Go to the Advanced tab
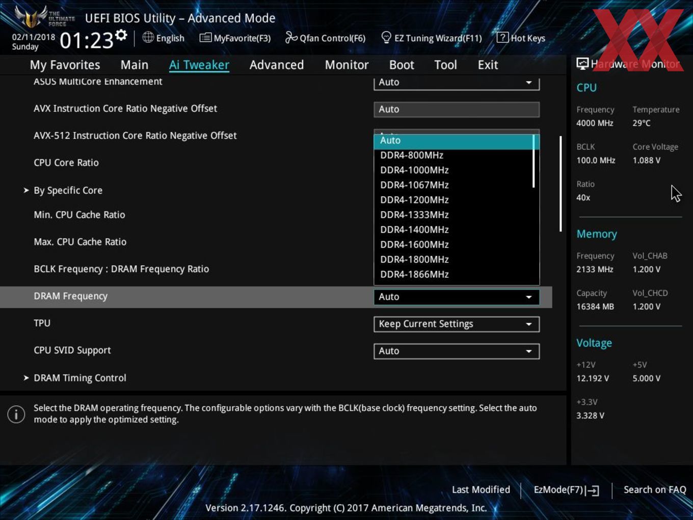The image size is (693, 520). coord(277,65)
